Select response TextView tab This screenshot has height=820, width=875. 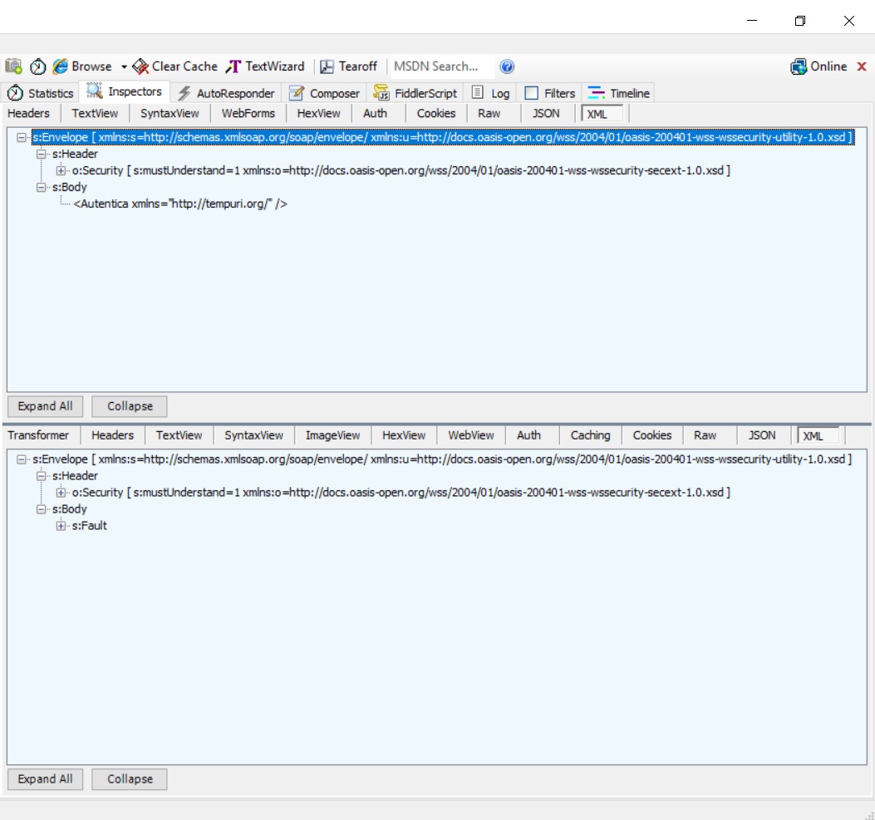[179, 435]
